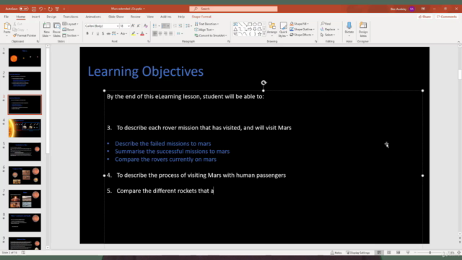Open Shape Outline dropdown

(302, 29)
